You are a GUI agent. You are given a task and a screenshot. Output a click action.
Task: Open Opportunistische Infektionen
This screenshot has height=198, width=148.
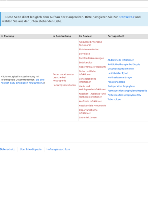88,112
